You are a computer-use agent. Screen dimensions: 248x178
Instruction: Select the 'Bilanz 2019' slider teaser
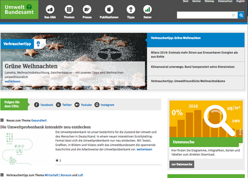196,55
